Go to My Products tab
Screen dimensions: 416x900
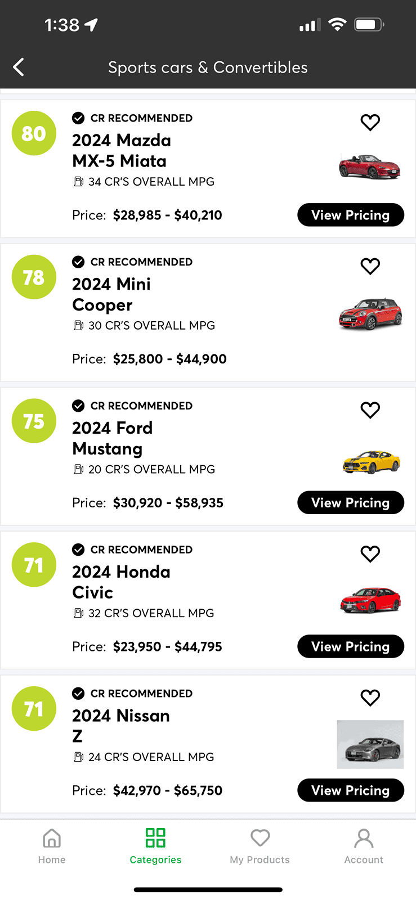(260, 846)
